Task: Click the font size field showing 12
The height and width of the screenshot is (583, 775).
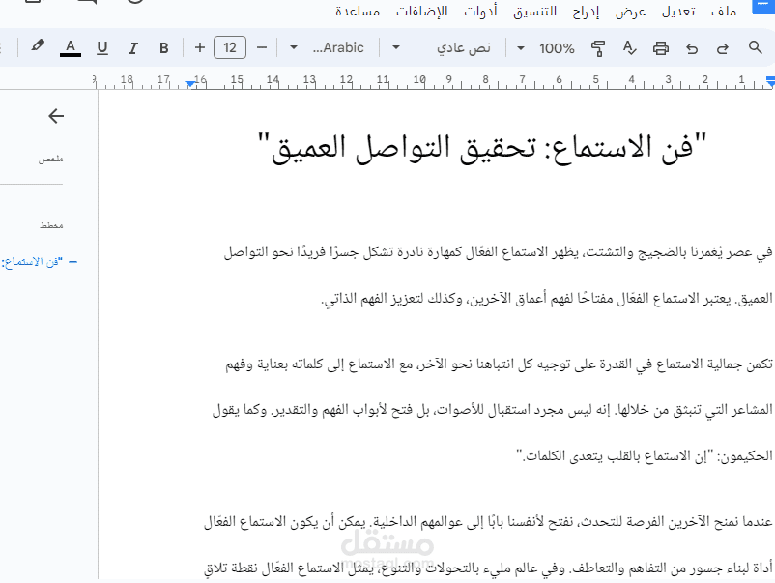Action: (x=230, y=48)
